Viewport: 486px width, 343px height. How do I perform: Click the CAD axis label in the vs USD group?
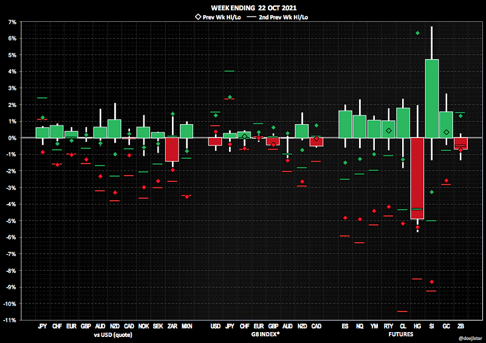[129, 326]
